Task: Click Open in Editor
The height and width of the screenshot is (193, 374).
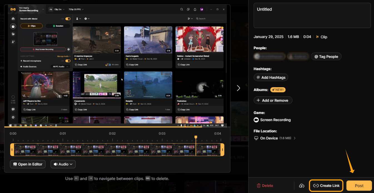Action: pyautogui.click(x=28, y=164)
